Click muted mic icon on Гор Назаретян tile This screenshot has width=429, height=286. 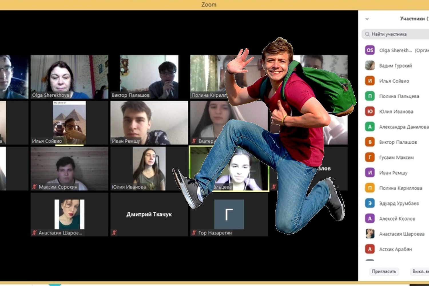[x=194, y=233]
